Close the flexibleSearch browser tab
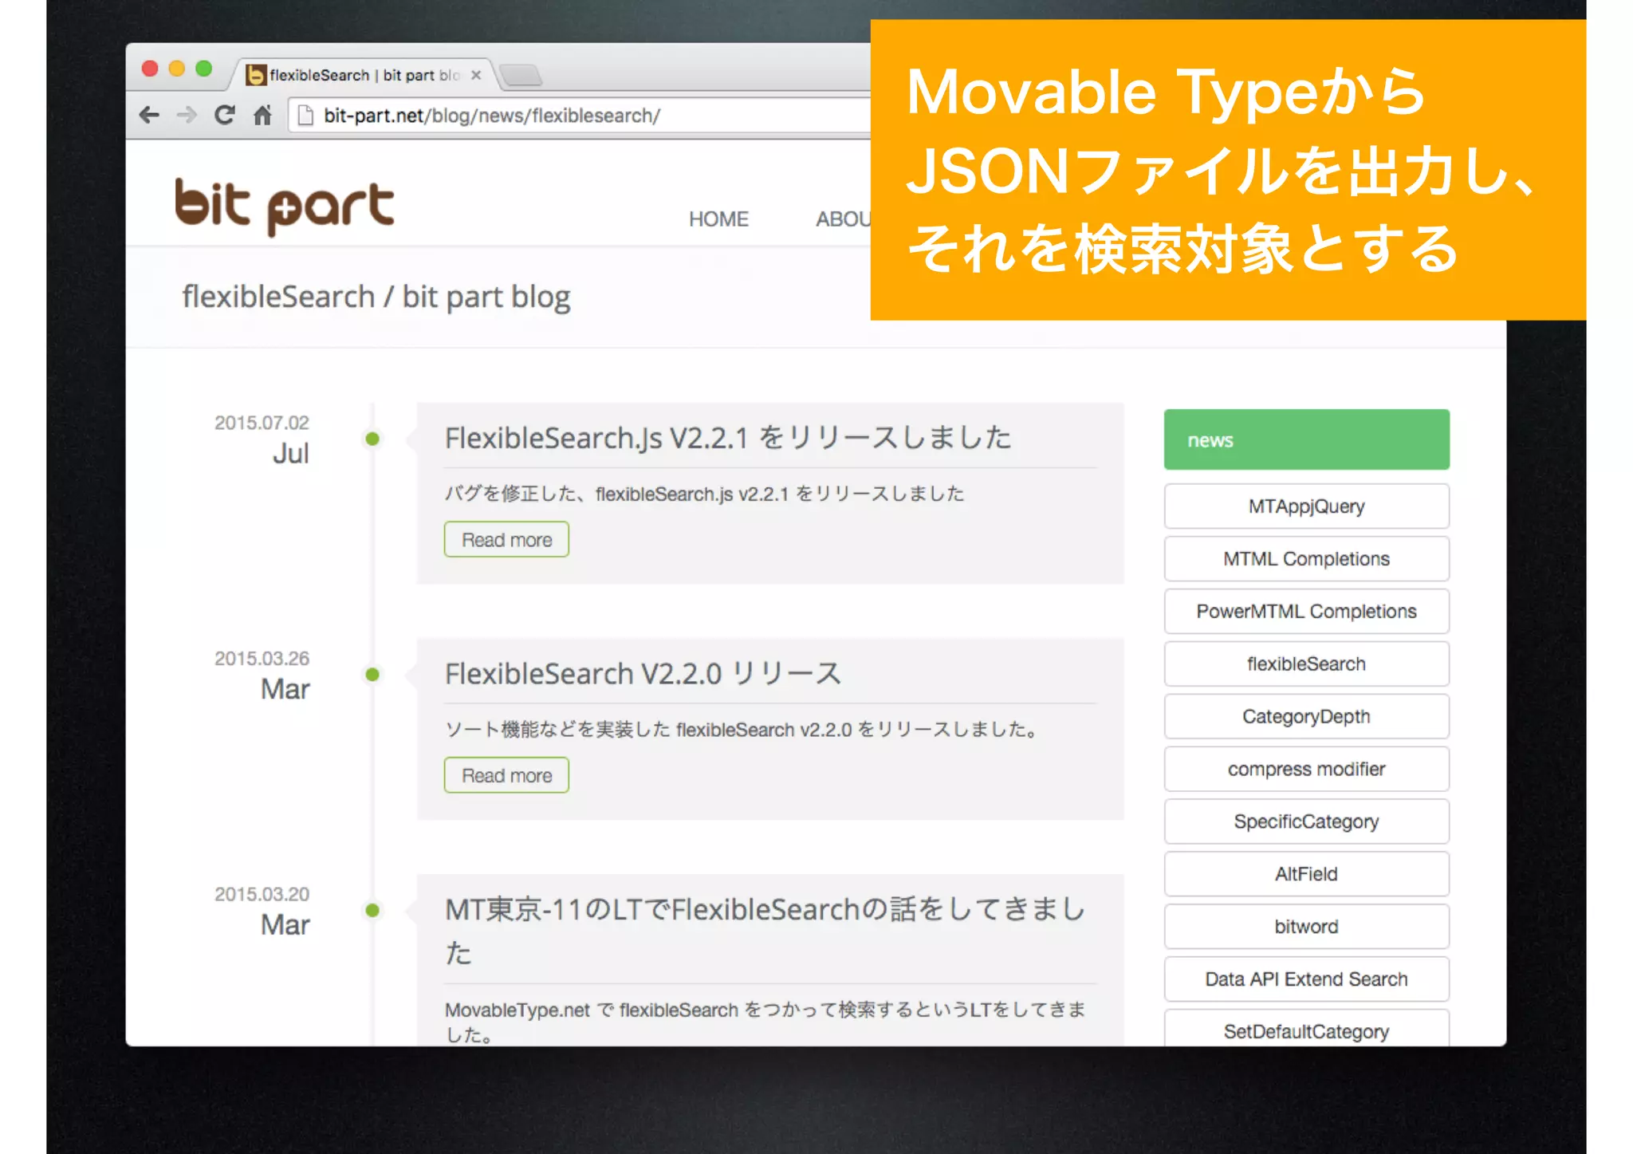The height and width of the screenshot is (1154, 1633). [x=476, y=75]
